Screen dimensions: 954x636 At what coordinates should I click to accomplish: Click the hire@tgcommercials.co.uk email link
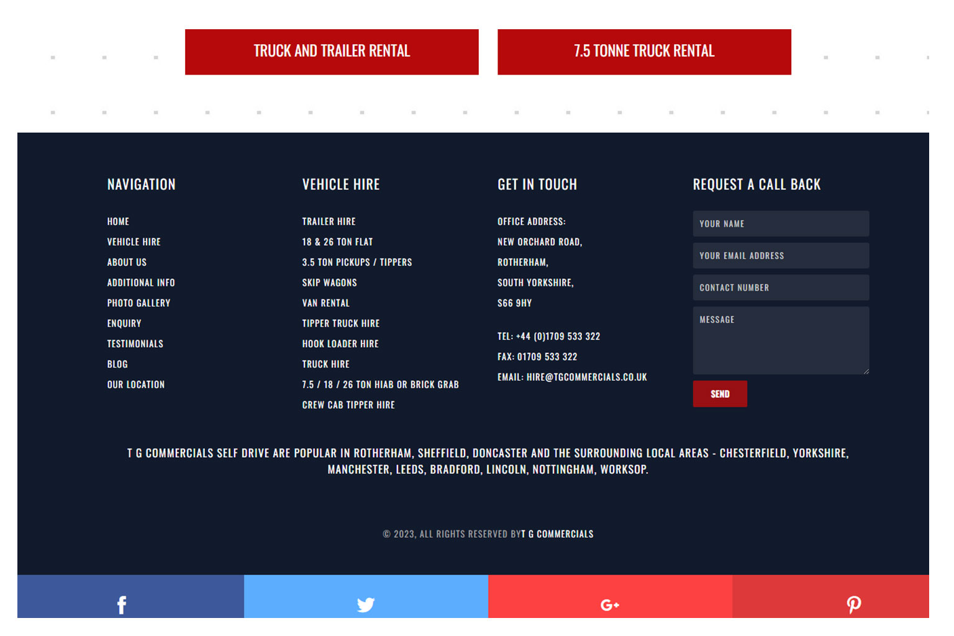point(586,377)
